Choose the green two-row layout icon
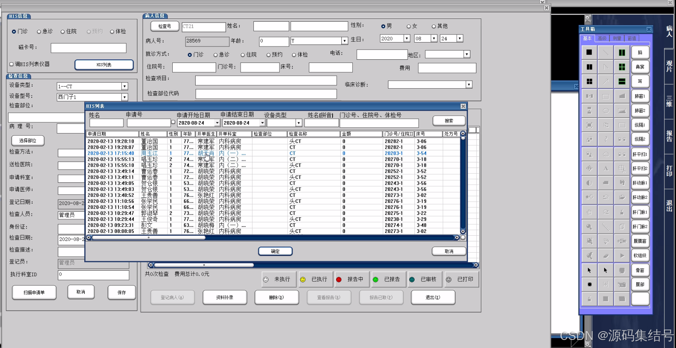 click(622, 81)
